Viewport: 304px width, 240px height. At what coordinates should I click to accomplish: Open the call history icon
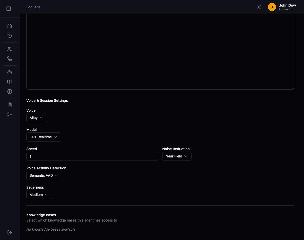coord(10,36)
